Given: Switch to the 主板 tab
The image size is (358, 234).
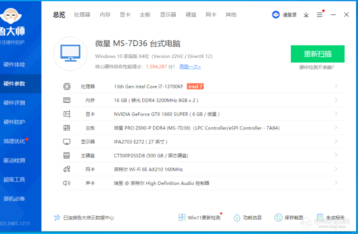Looking at the screenshot, I should [x=145, y=15].
